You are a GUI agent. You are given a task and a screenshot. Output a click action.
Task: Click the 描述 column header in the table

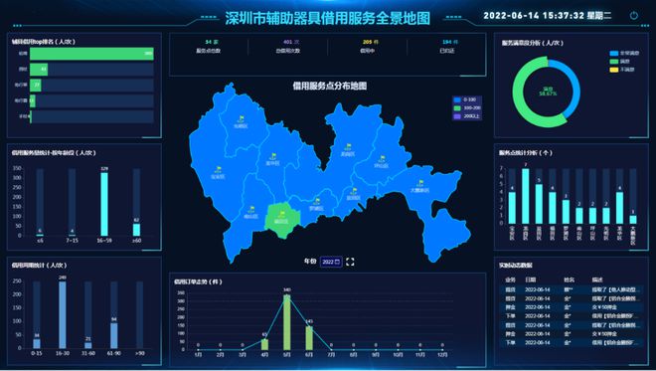point(597,279)
